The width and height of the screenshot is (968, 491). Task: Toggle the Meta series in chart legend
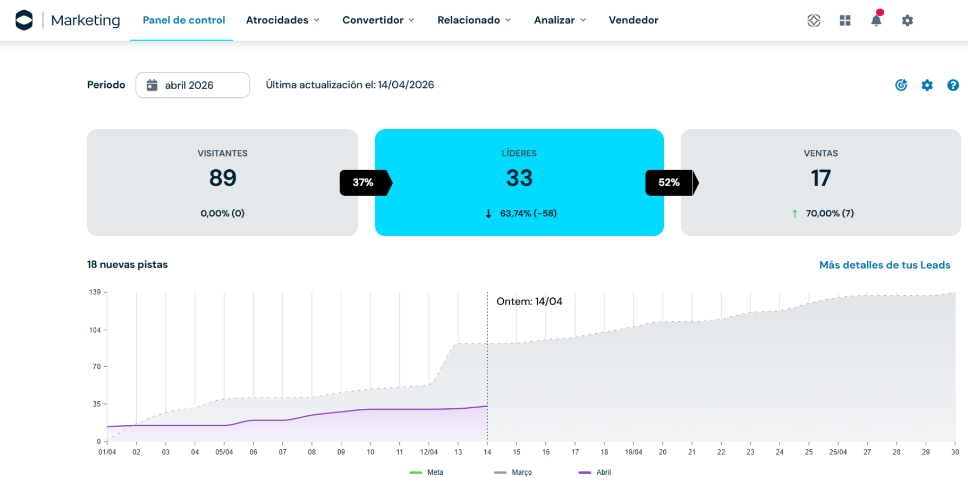427,472
